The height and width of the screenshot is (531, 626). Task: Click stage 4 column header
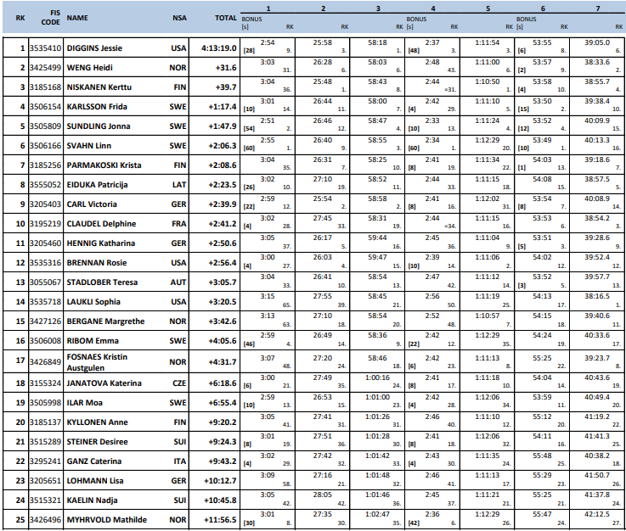(x=433, y=8)
